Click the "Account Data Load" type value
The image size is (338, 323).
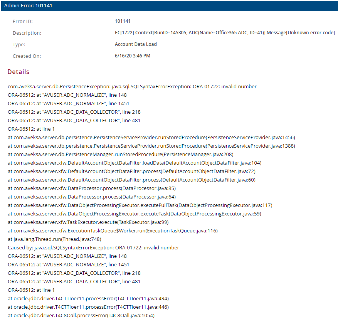tap(136, 44)
